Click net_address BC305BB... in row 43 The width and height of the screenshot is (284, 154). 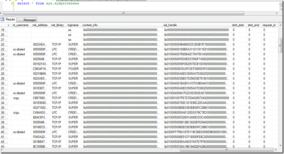40,146
